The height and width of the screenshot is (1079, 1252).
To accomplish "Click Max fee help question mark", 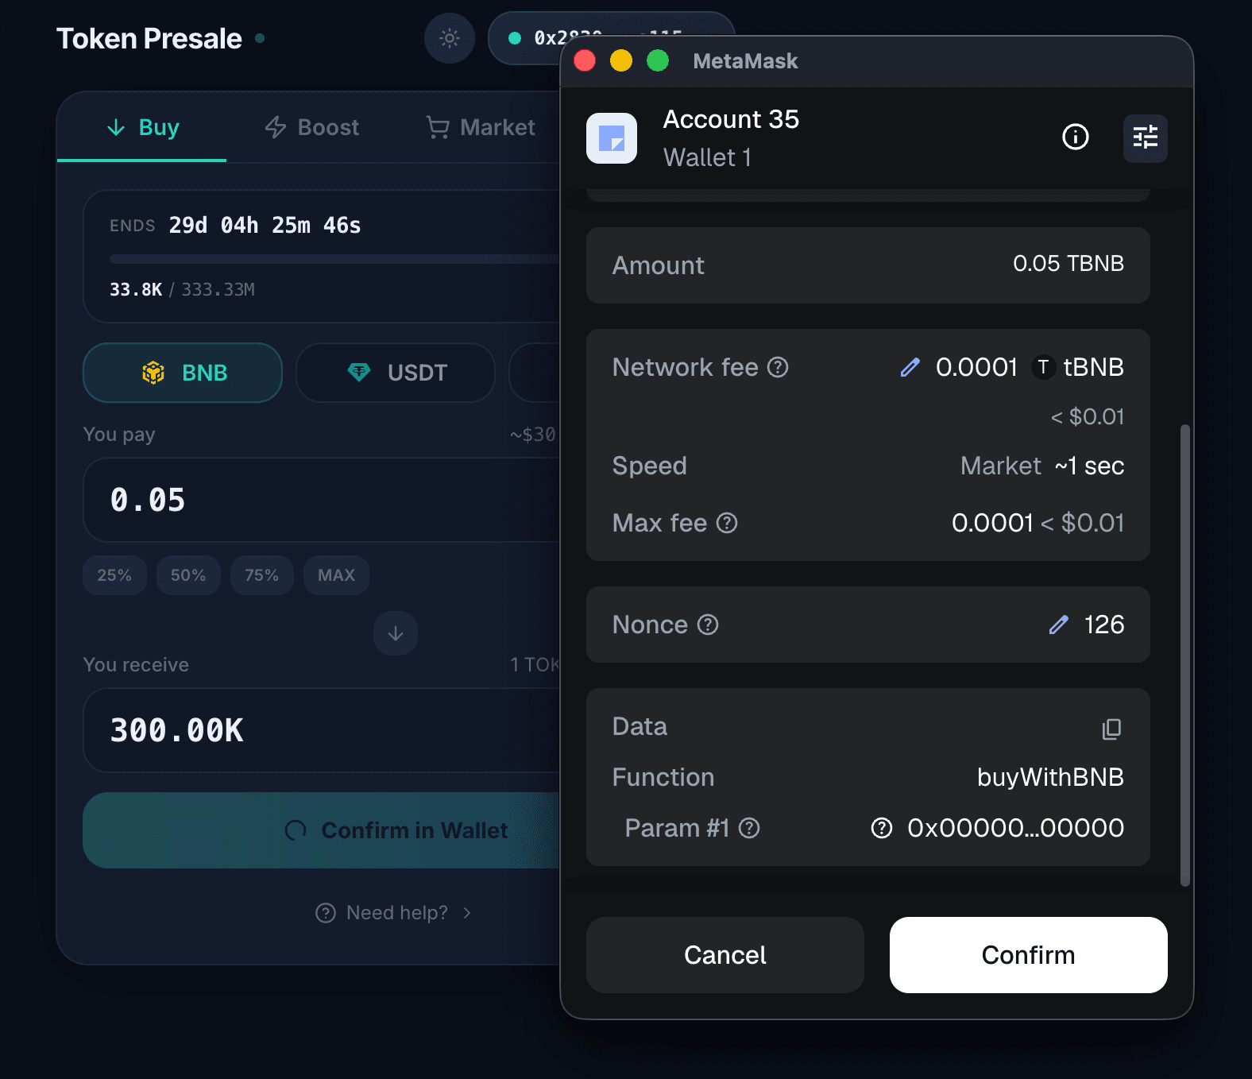I will (727, 523).
